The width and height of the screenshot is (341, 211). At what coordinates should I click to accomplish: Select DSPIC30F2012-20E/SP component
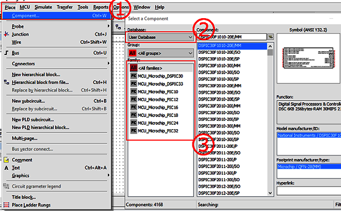pos(232,193)
